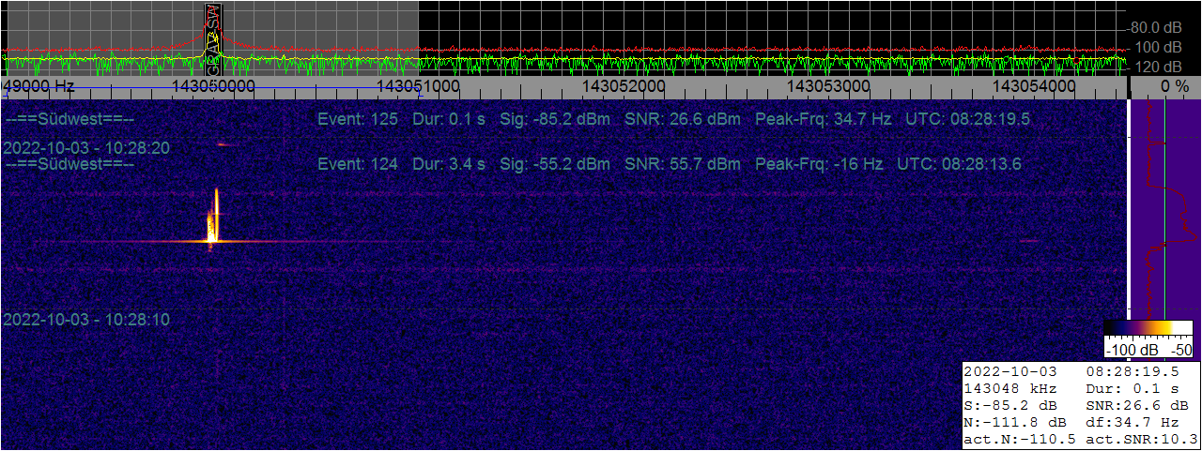This screenshot has height=451, width=1202.
Task: Select the 'Event: 124' text in the waterfall
Action: pos(358,164)
